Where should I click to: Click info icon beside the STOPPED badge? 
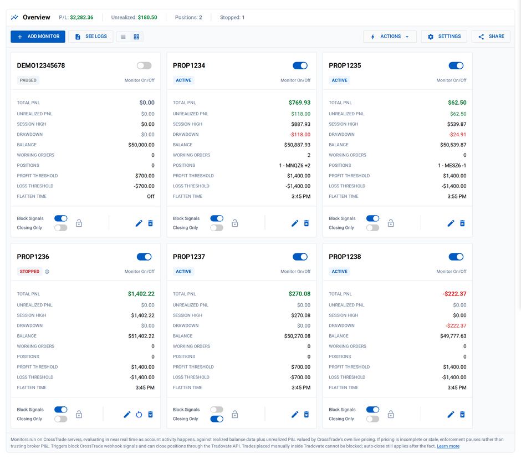pos(47,272)
